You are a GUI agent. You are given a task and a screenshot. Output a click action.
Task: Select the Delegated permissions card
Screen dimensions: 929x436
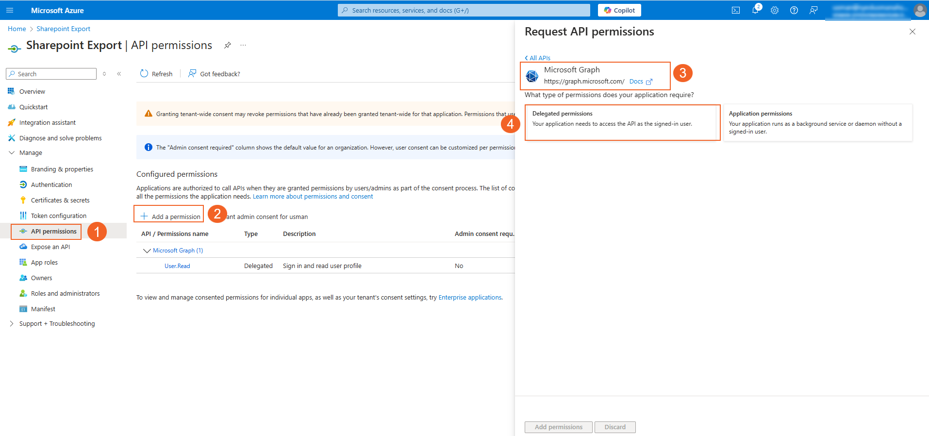click(622, 122)
